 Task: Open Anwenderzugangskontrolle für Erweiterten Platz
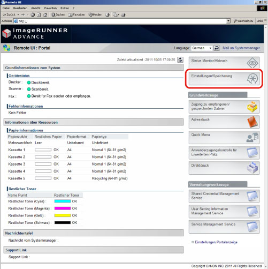coord(224,153)
